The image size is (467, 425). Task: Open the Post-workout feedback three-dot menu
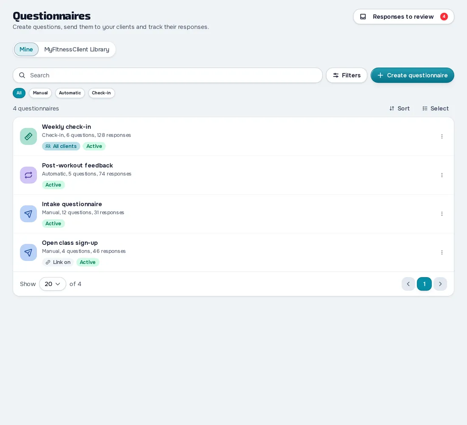442,175
